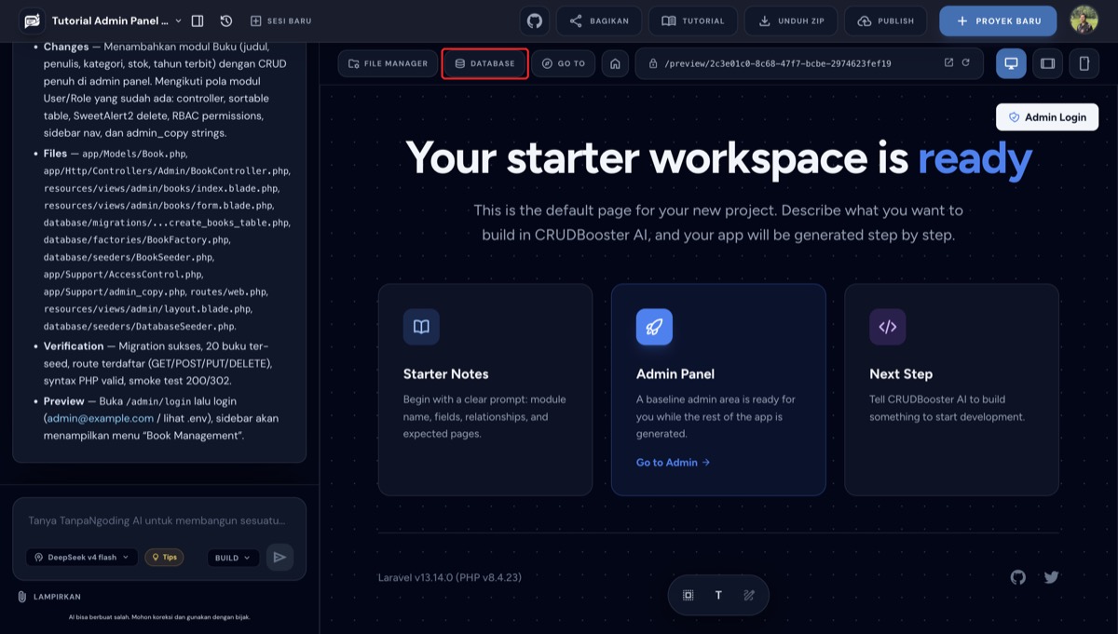Screen dimensions: 1118x634
Task: Open the File Manager tab
Action: 388,63
